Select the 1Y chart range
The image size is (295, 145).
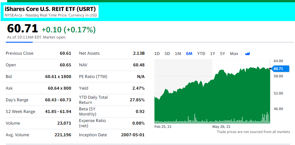[212, 53]
